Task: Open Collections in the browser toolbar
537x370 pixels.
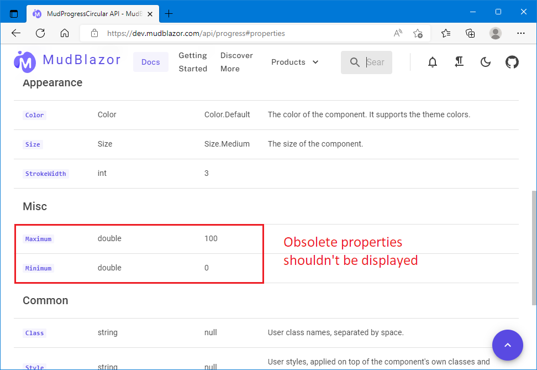Action: coord(470,33)
